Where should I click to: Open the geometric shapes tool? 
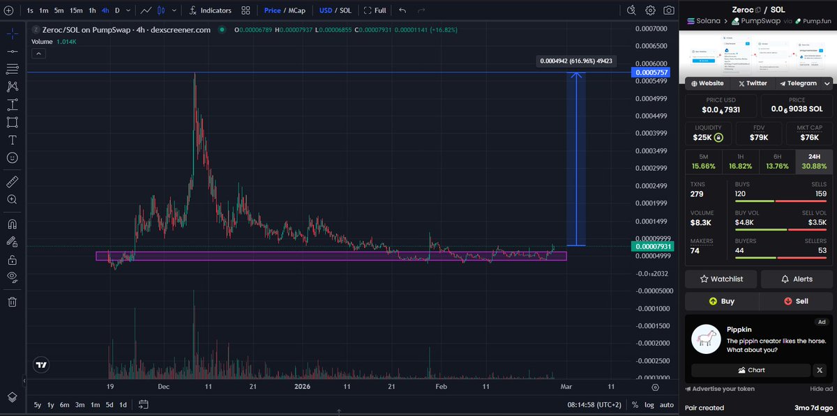12,122
